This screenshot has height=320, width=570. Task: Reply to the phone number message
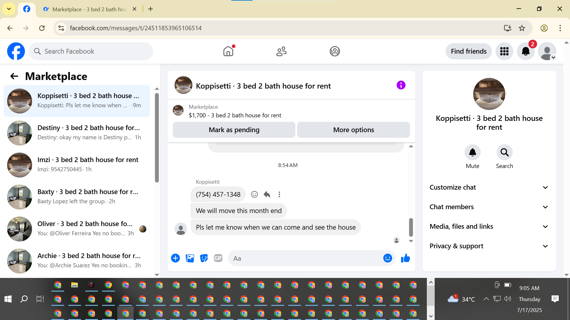(267, 194)
